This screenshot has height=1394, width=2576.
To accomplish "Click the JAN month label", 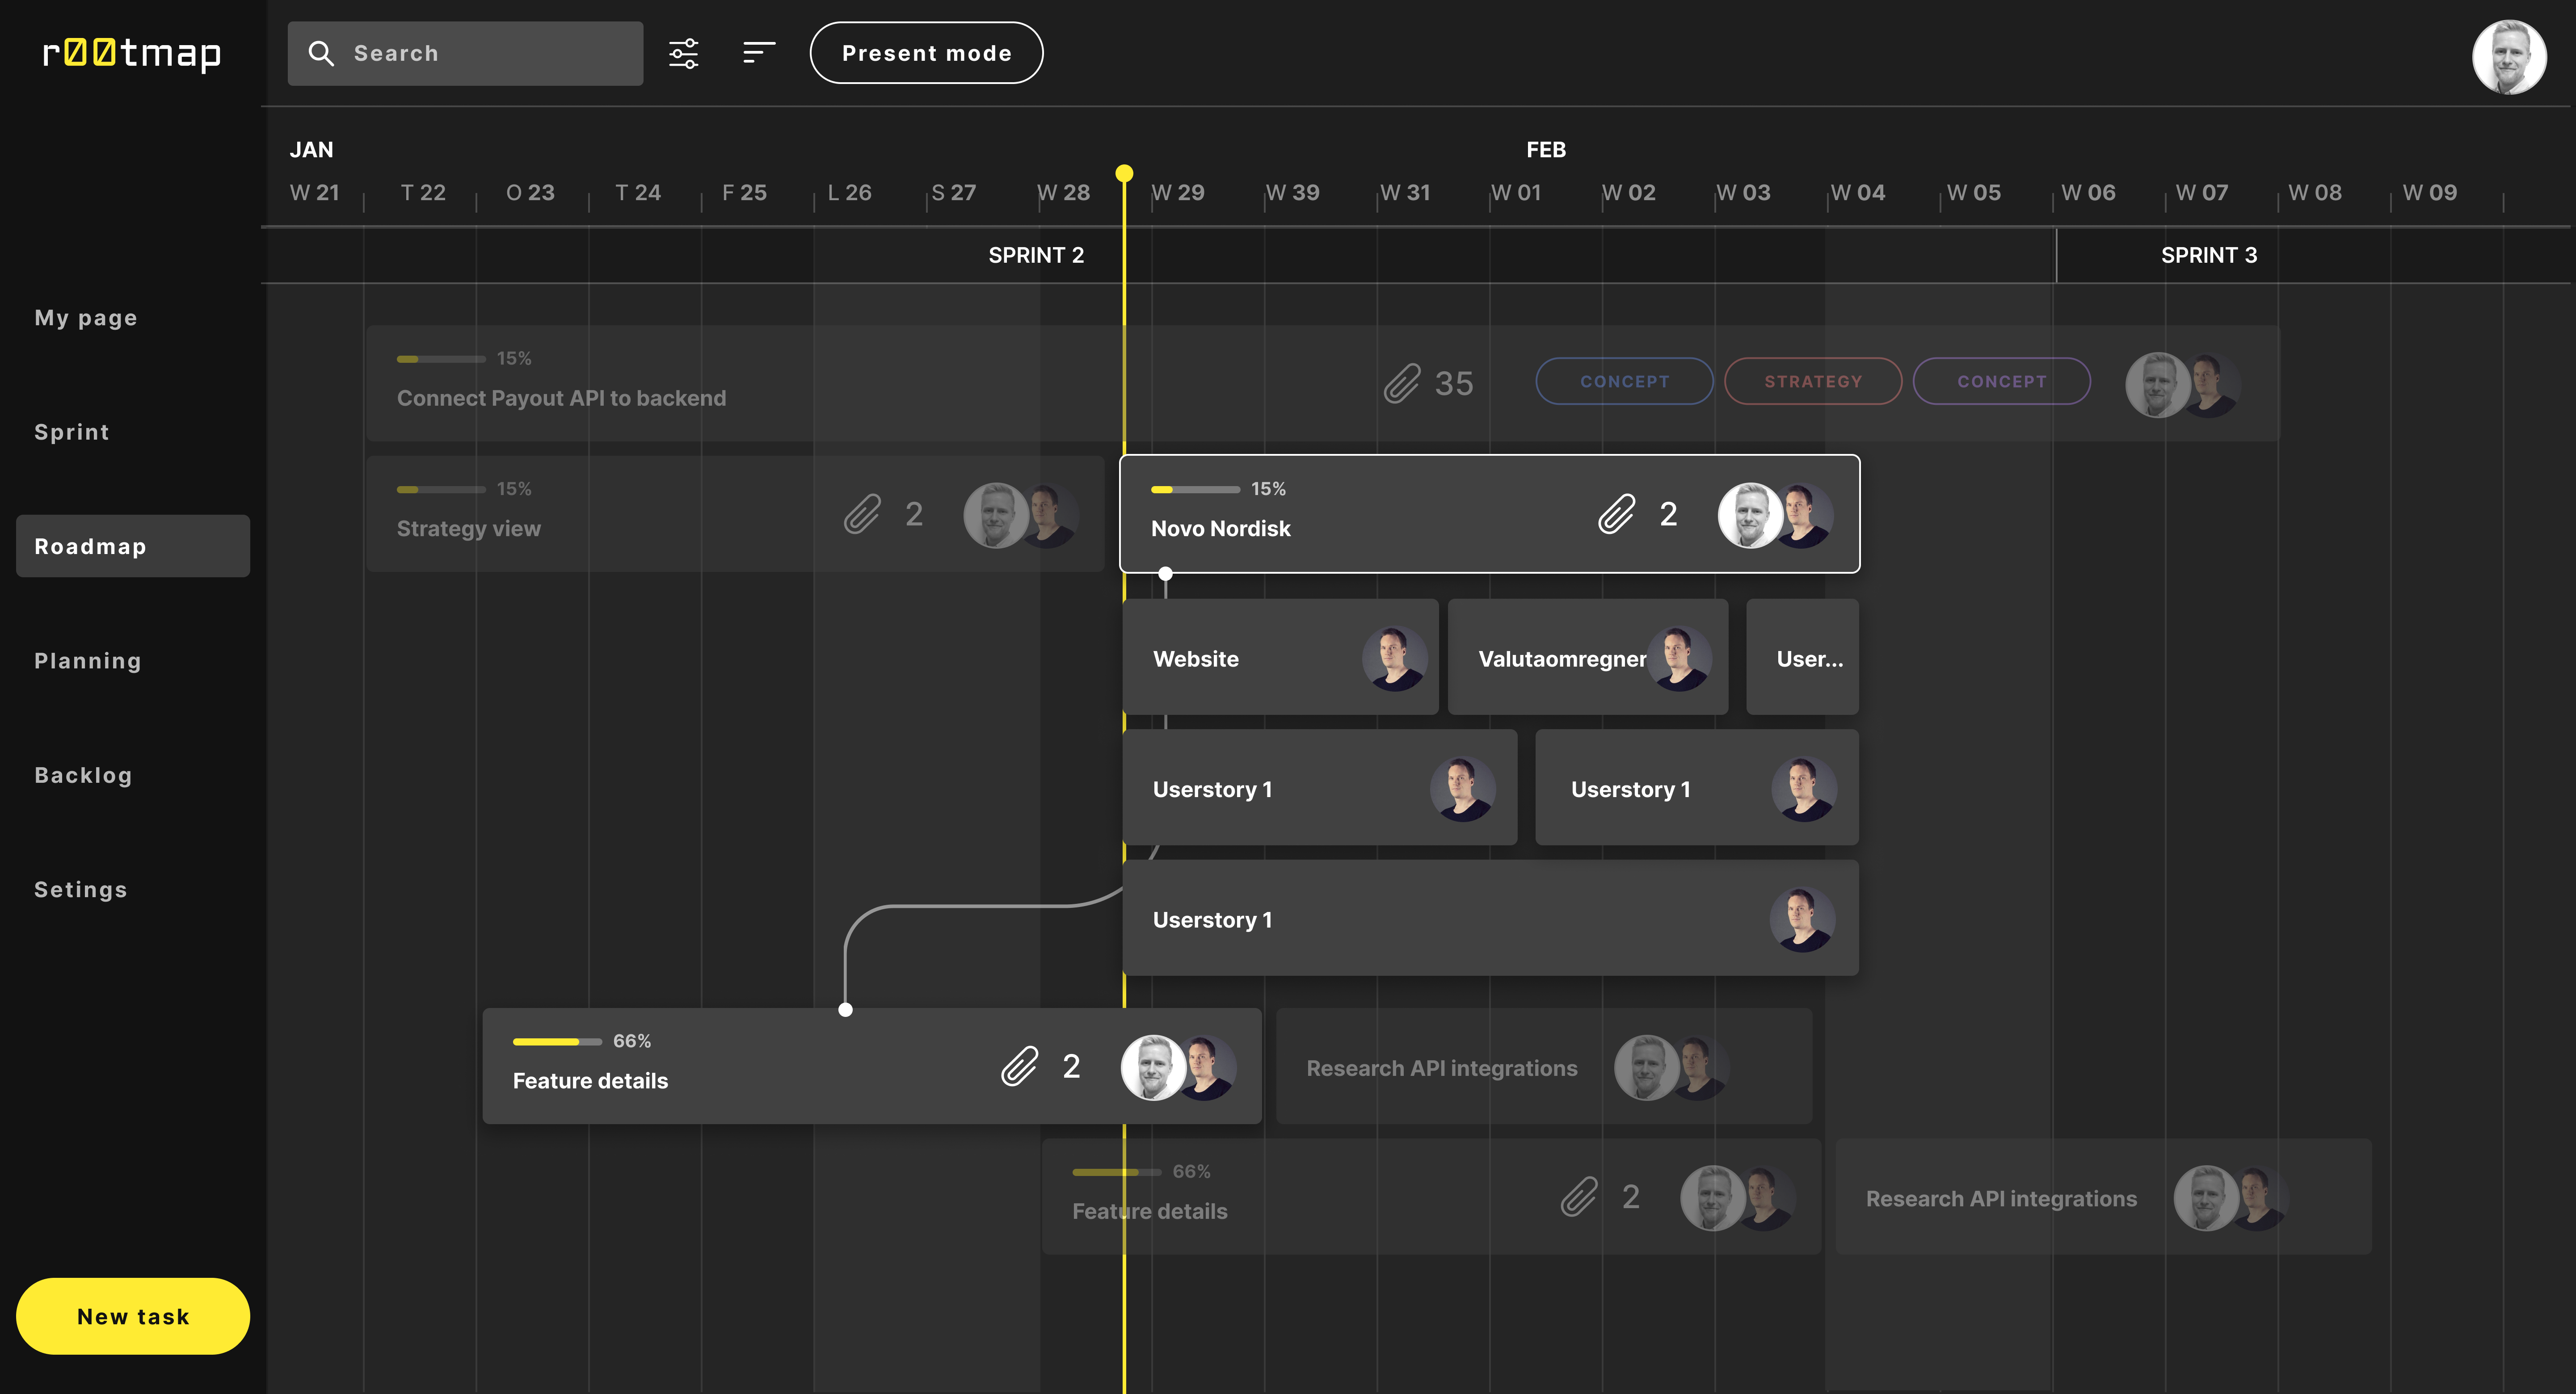I will tap(312, 150).
